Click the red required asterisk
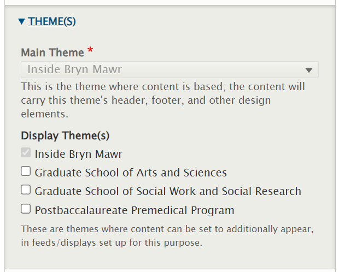339x272 pixels. click(90, 52)
